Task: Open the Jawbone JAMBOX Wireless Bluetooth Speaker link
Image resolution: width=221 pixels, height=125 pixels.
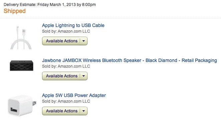Action: pyautogui.click(x=130, y=61)
